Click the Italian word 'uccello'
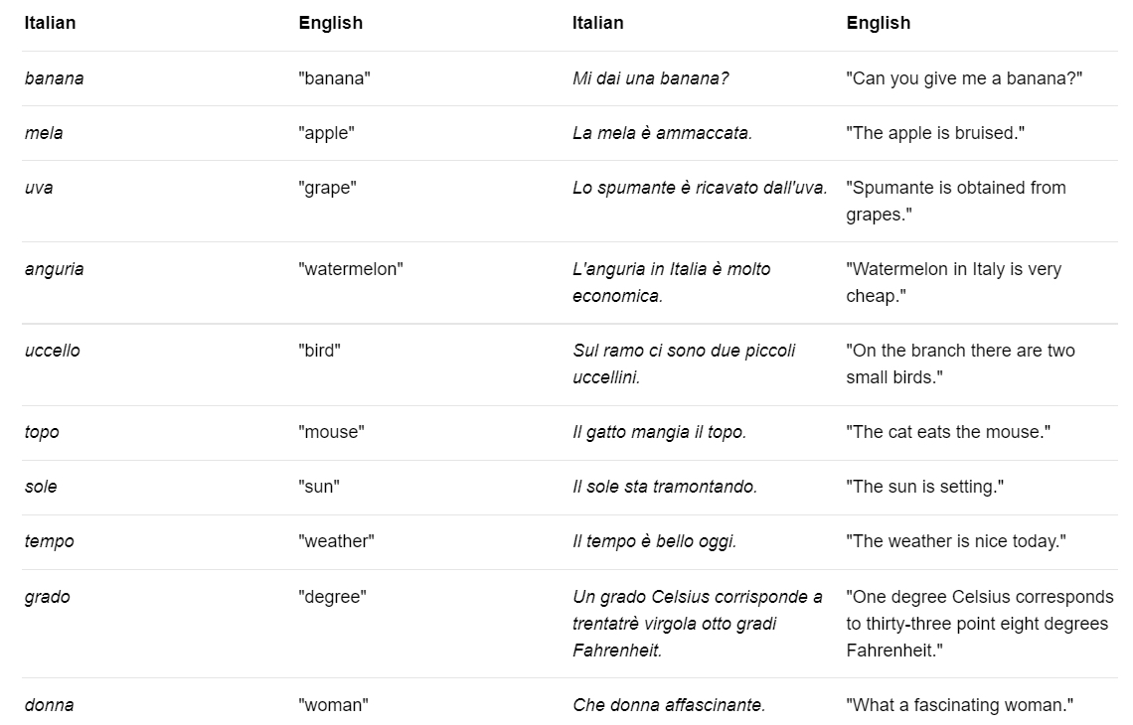 click(x=52, y=351)
